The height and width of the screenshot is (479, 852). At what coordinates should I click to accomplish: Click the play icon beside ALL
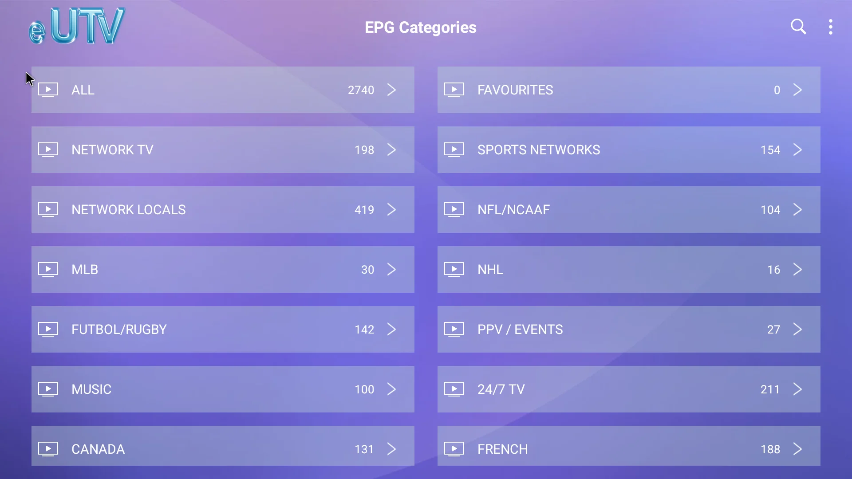coord(48,90)
